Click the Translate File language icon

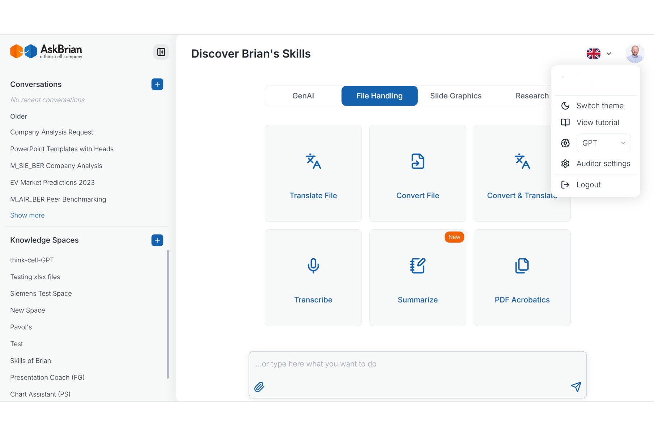tap(313, 161)
